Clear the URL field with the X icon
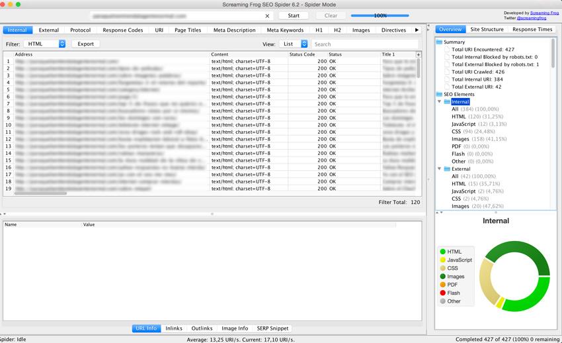The image size is (562, 343). (267, 16)
